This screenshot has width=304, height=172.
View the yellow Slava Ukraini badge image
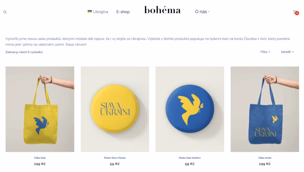point(115,109)
